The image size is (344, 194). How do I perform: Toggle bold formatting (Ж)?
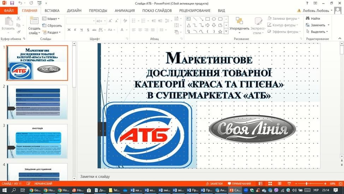click(69, 30)
